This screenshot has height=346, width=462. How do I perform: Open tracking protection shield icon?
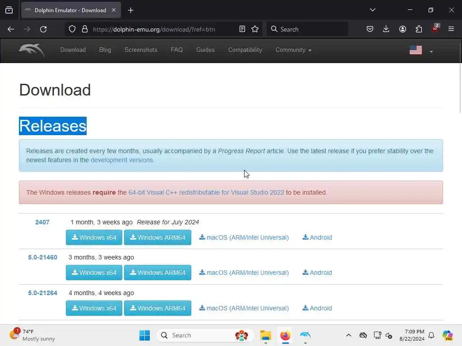pos(72,29)
